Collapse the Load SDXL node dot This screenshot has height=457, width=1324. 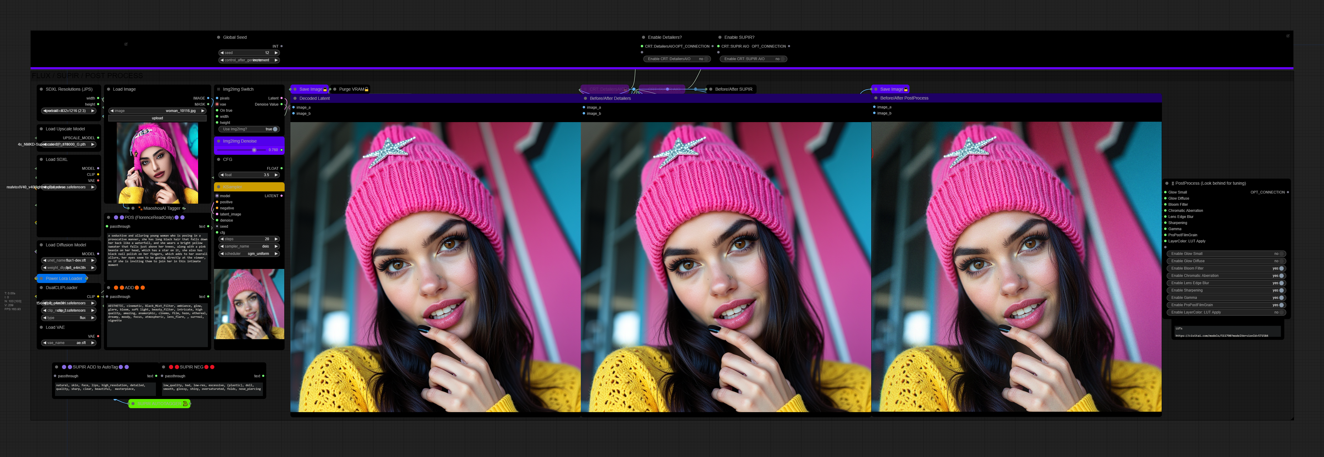pos(41,159)
